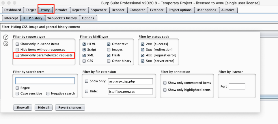
Task: Uncheck 3xx redirection status filter
Action: 143,50
